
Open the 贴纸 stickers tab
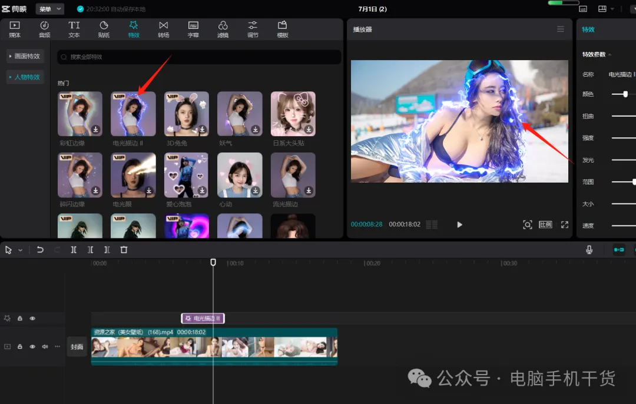(104, 29)
